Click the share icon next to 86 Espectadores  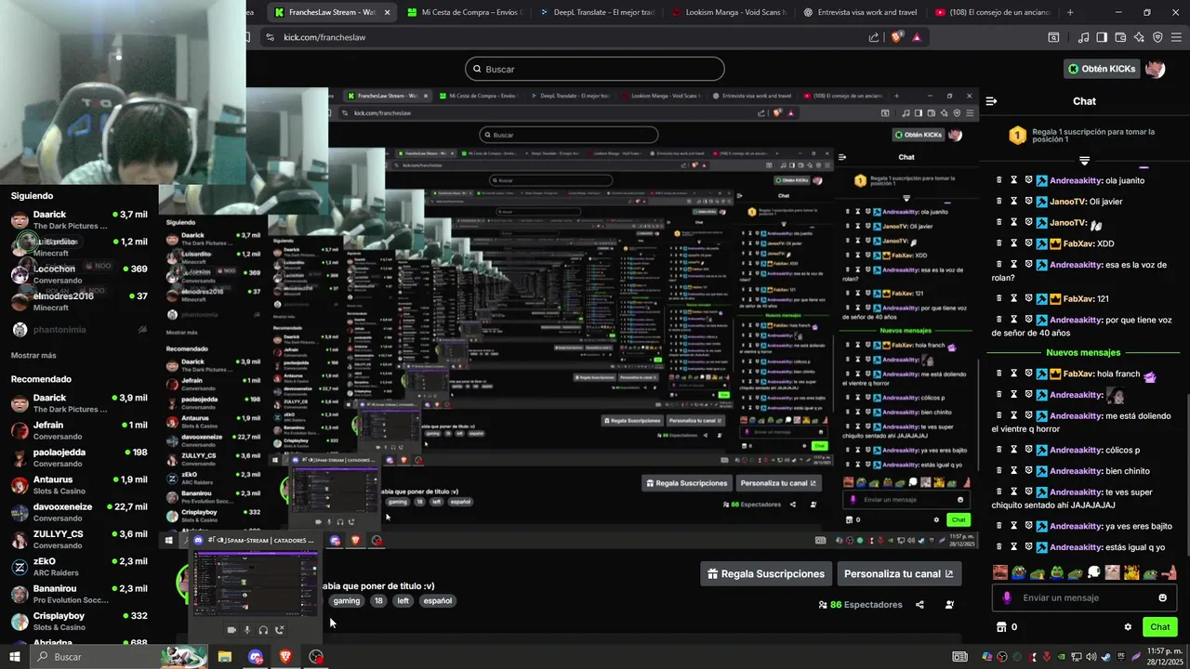coord(919,605)
